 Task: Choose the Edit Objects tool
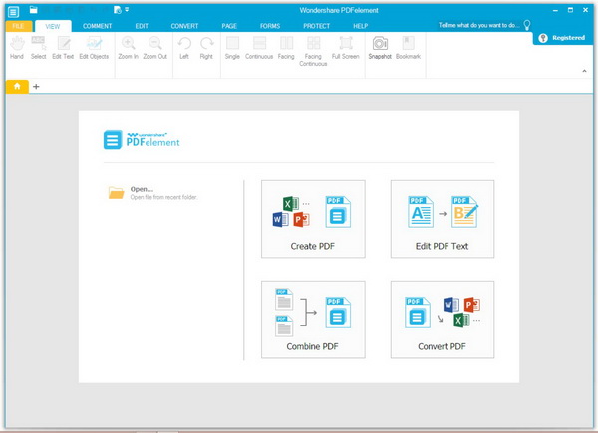pyautogui.click(x=95, y=47)
